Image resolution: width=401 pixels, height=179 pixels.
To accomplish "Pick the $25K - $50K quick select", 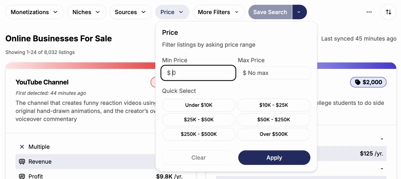I will click(x=199, y=120).
